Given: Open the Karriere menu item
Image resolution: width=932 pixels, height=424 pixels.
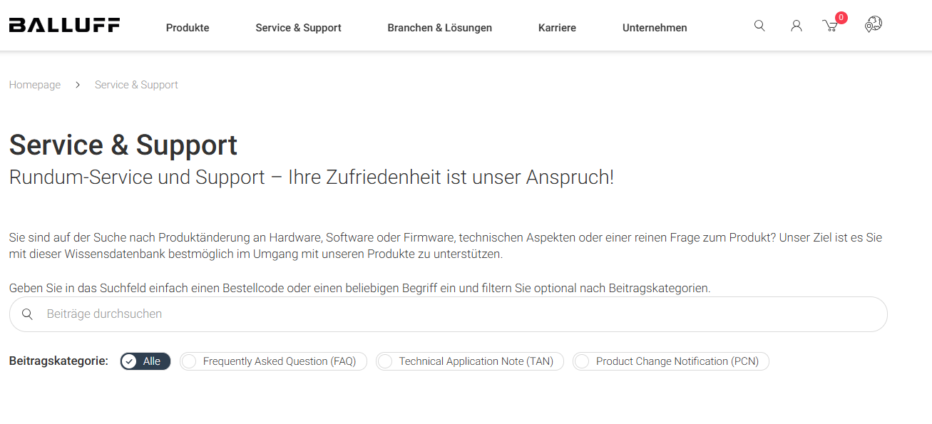Looking at the screenshot, I should point(557,28).
